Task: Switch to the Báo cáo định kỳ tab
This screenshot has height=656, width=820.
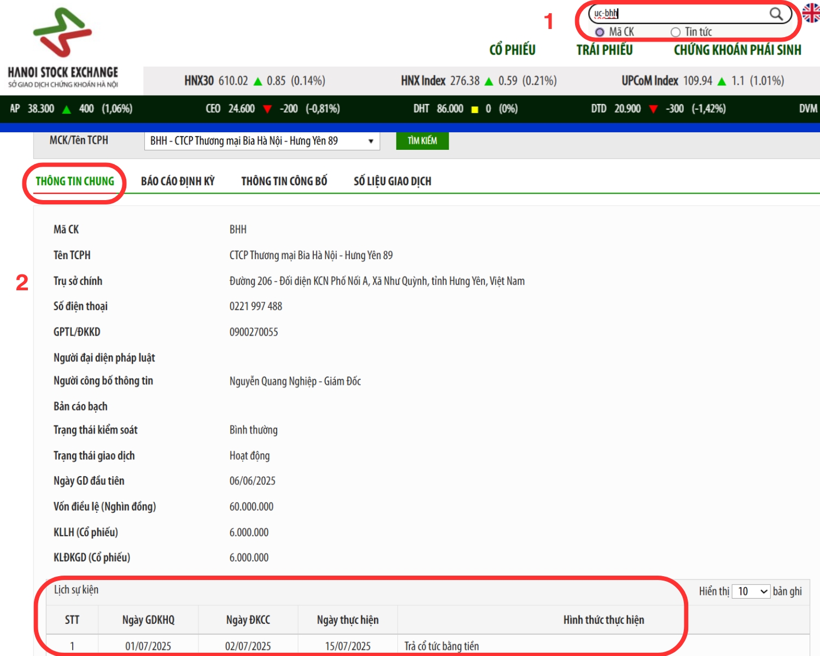Action: pyautogui.click(x=178, y=181)
